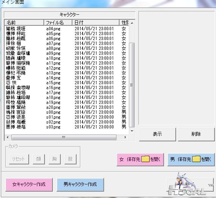Image resolution: width=216 pixels, height=198 pixels.
Task: Click the 表示 button
Action: pos(158,134)
